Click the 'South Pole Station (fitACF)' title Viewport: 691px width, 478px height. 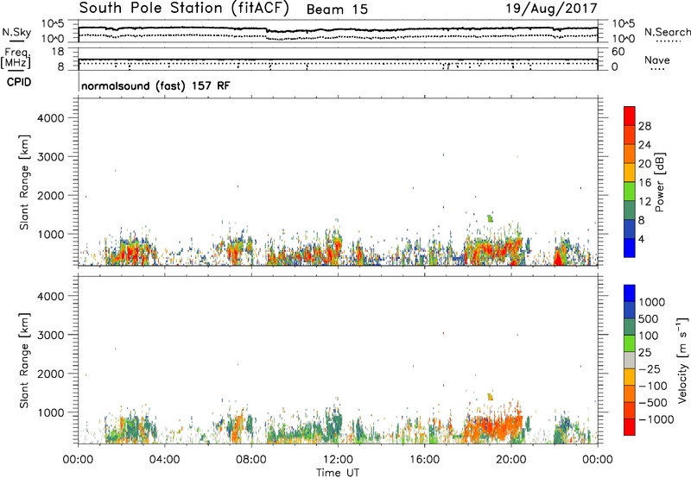[184, 9]
